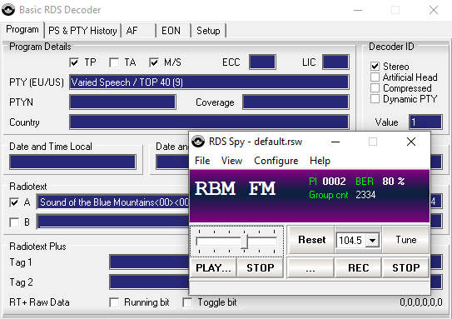Toggle the M/S checkbox
The height and width of the screenshot is (319, 452).
154,62
